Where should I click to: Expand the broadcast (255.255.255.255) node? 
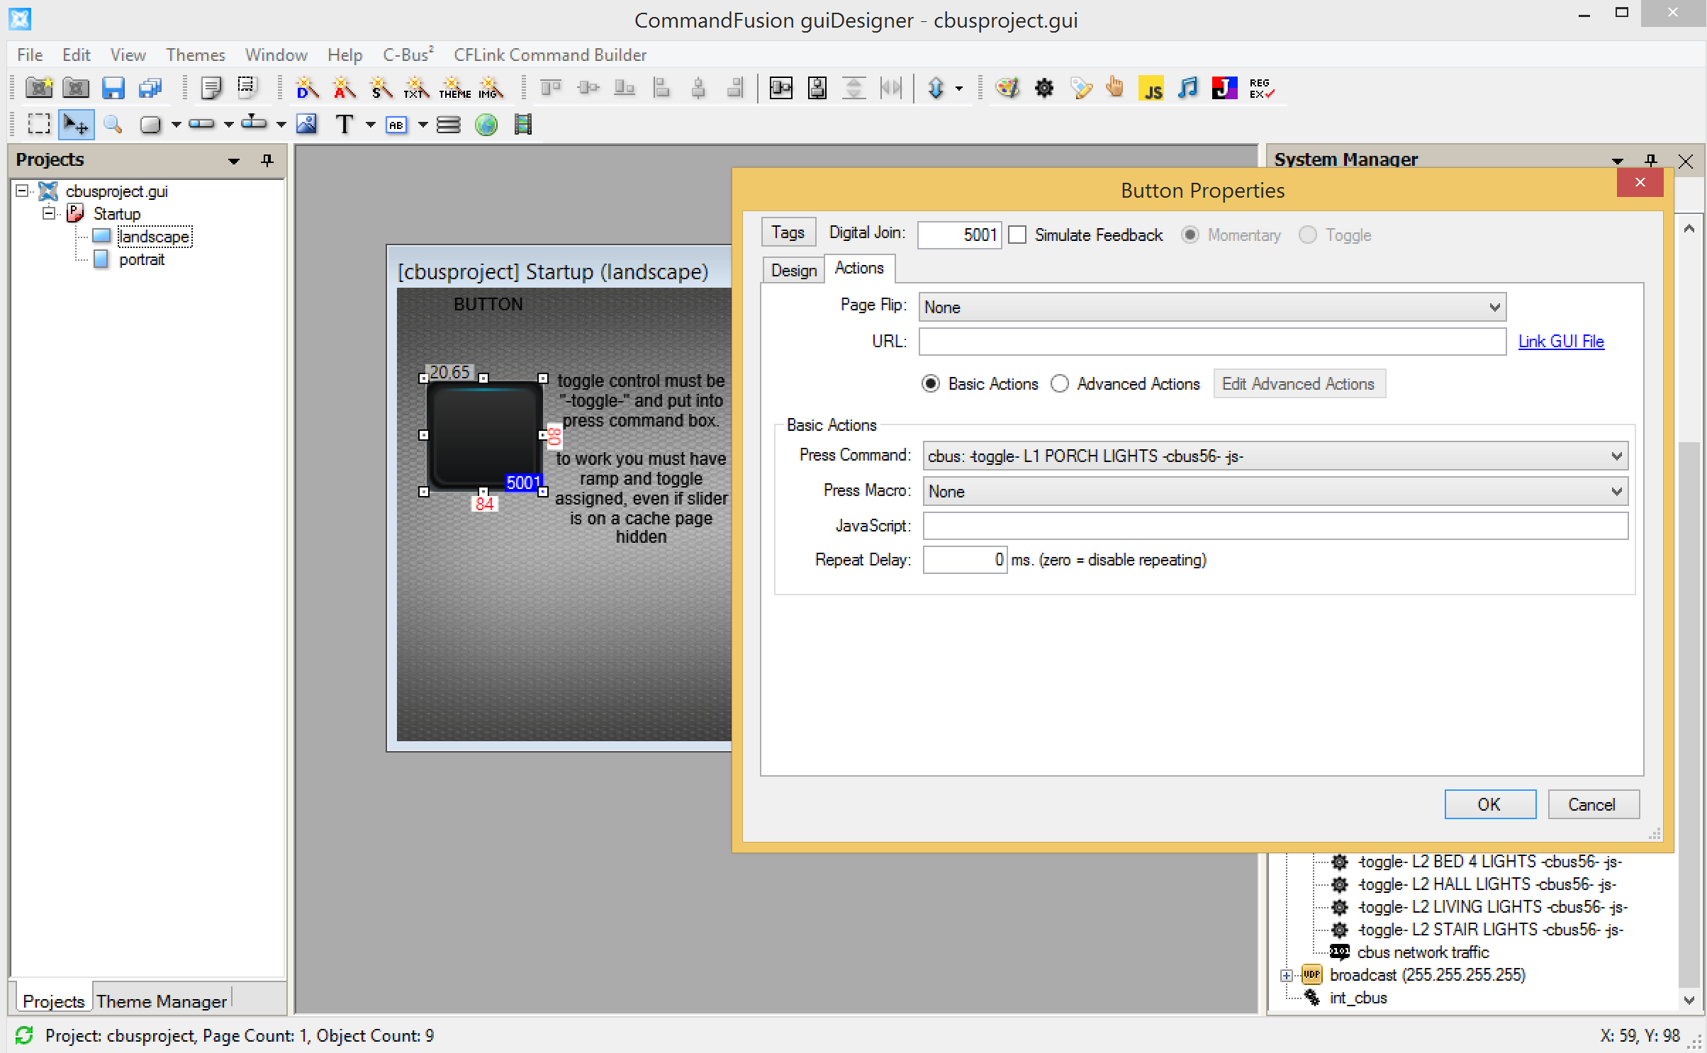(1287, 976)
